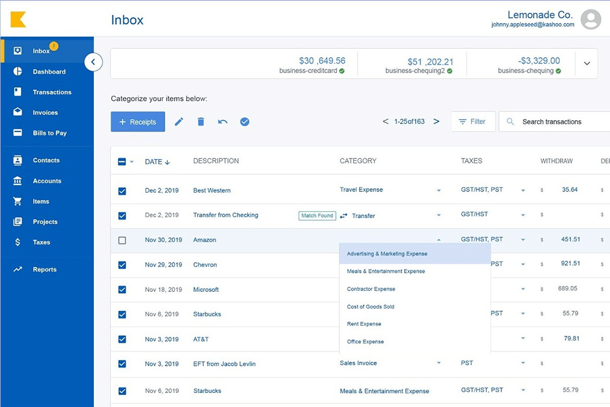The width and height of the screenshot is (610, 407).
Task: Uncheck the Transfer from Checking row checkbox
Action: [122, 216]
